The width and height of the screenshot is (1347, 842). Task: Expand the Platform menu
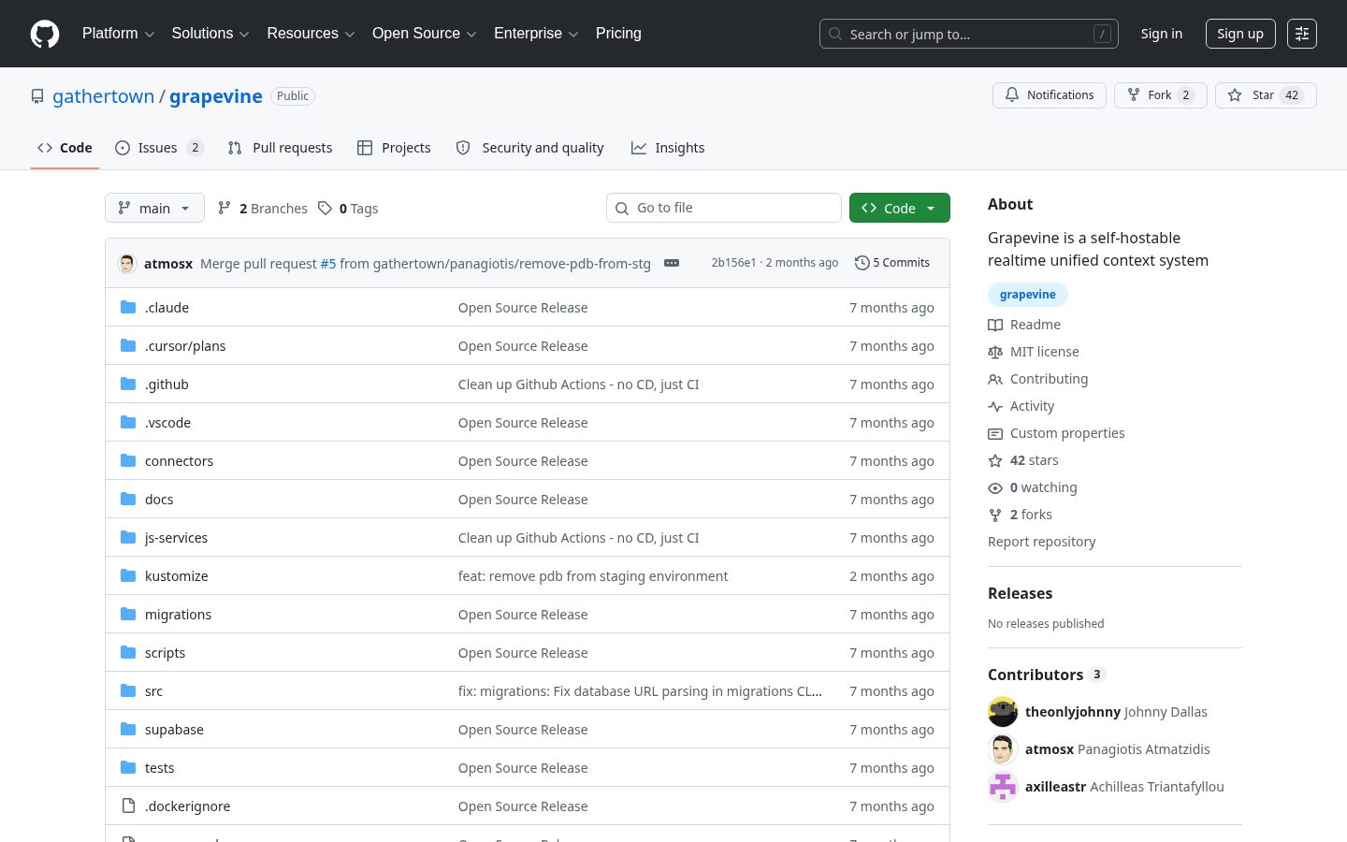click(x=118, y=34)
